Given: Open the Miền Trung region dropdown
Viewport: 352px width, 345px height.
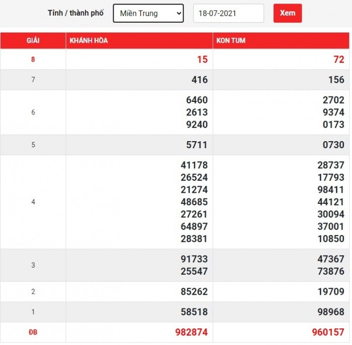Looking at the screenshot, I should pos(148,14).
